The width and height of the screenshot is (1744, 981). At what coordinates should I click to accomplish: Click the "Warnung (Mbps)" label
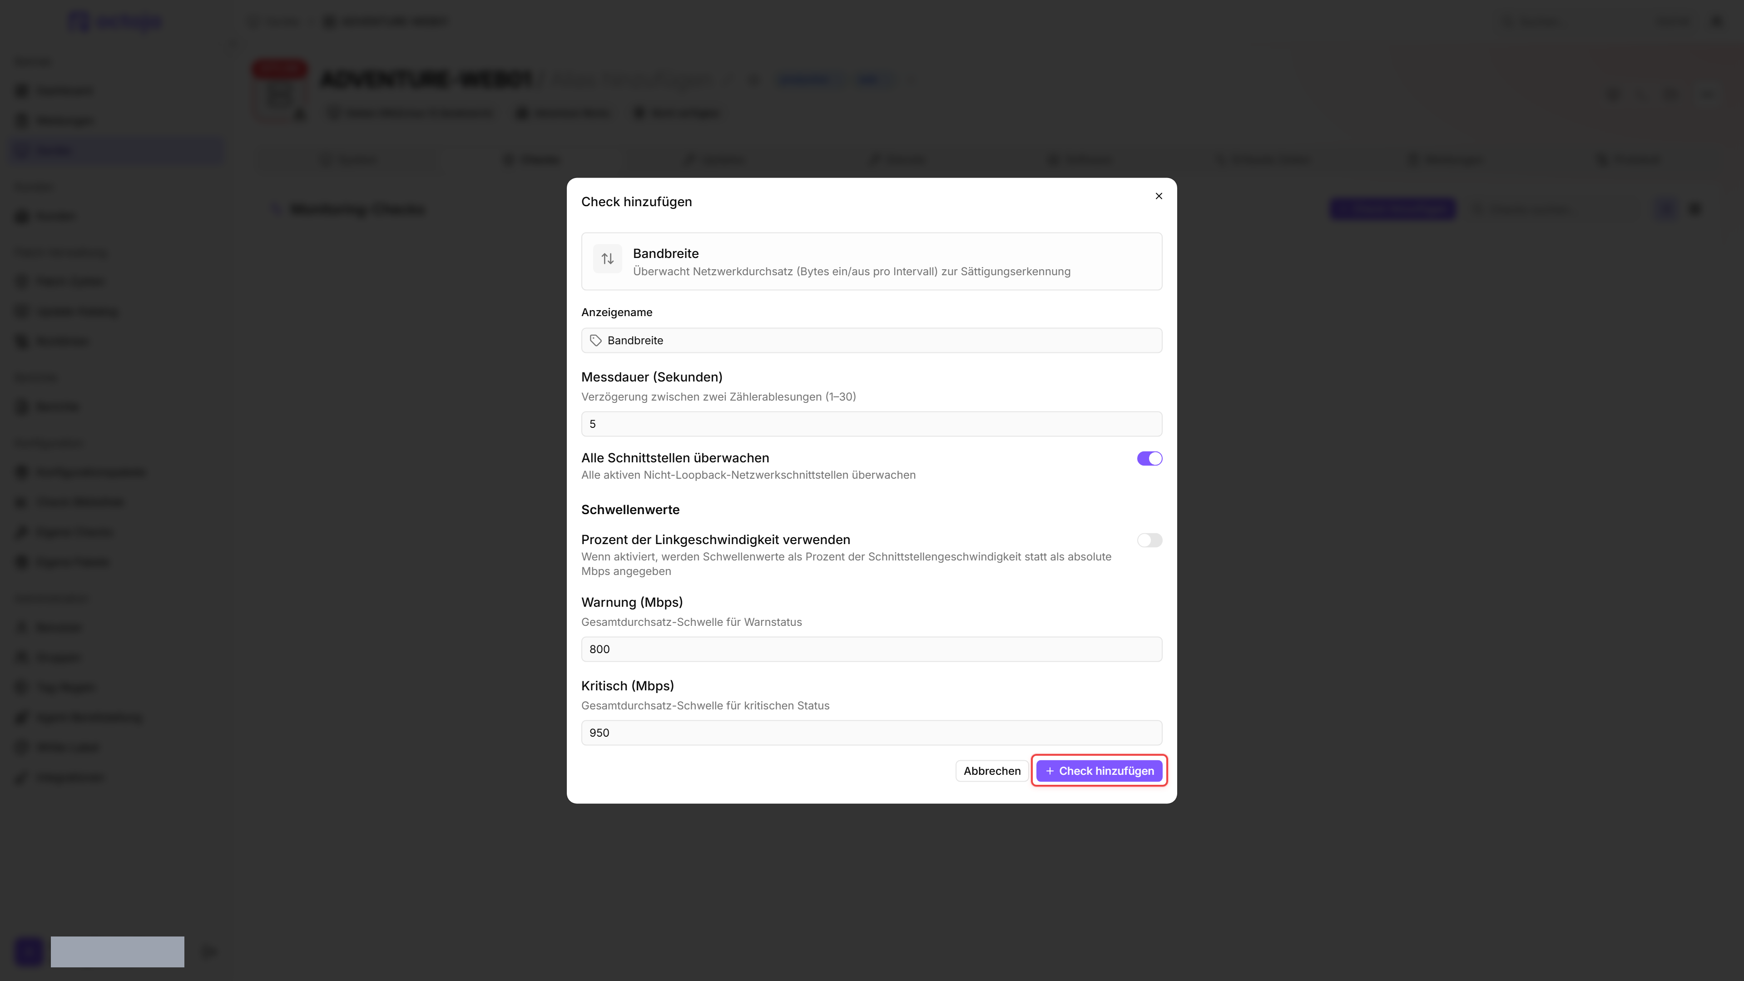(x=632, y=603)
